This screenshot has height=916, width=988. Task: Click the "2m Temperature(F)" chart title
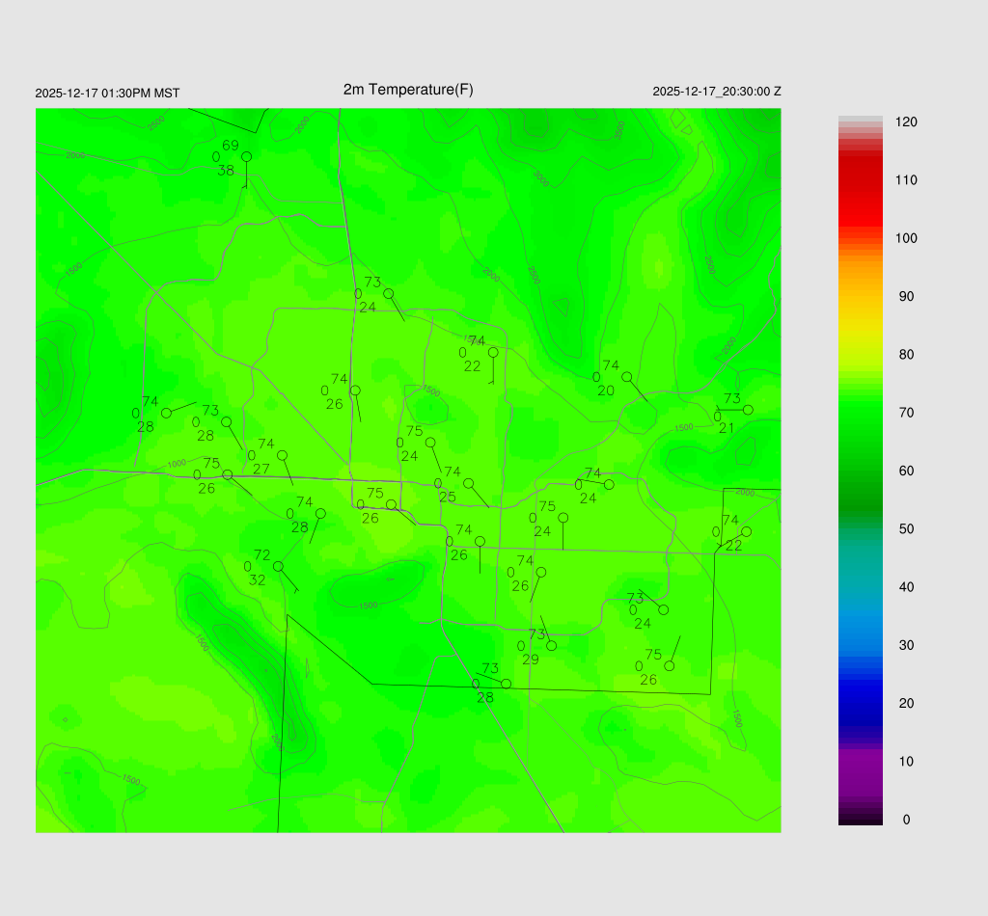[x=408, y=90]
